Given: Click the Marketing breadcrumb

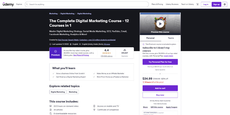Looking at the screenshot, I should coord(53,14).
